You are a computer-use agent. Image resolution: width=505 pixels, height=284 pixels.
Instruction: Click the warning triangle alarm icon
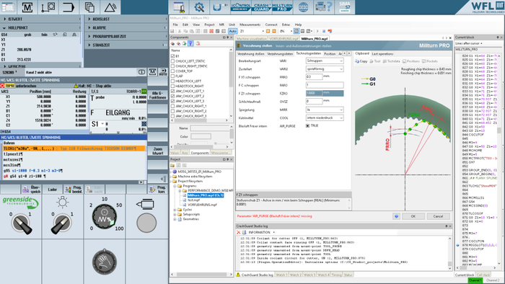tap(110, 7)
